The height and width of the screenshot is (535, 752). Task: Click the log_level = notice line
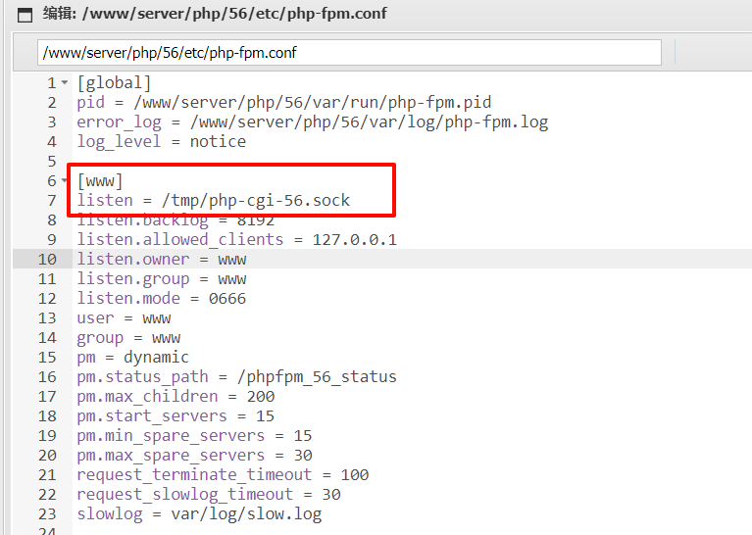[x=161, y=142]
